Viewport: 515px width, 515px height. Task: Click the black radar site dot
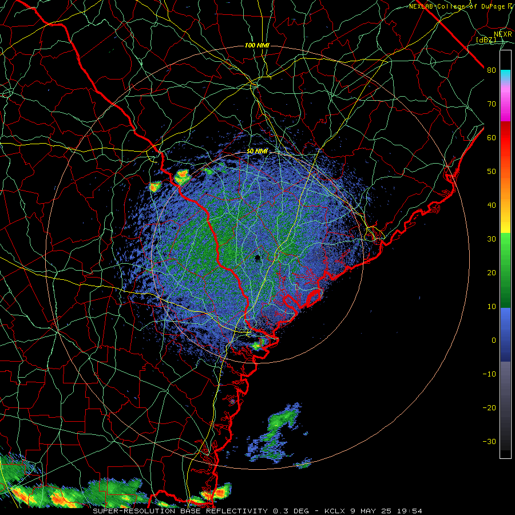(258, 259)
